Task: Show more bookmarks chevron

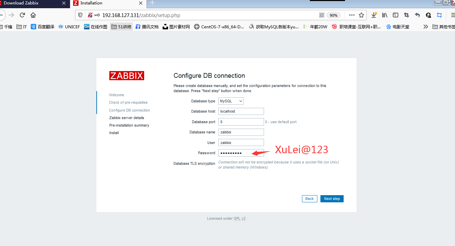Action: (x=426, y=27)
